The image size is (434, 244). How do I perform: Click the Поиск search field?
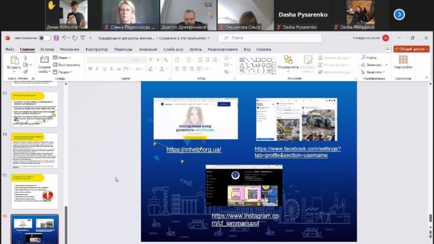(270, 38)
